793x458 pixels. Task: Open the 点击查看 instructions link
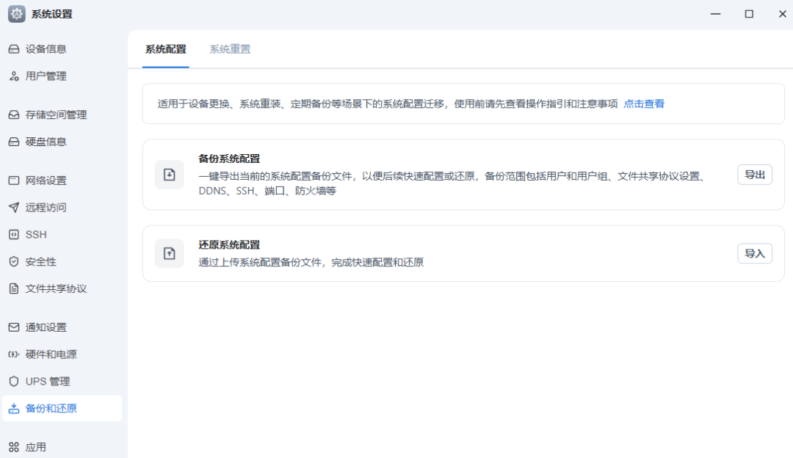644,104
